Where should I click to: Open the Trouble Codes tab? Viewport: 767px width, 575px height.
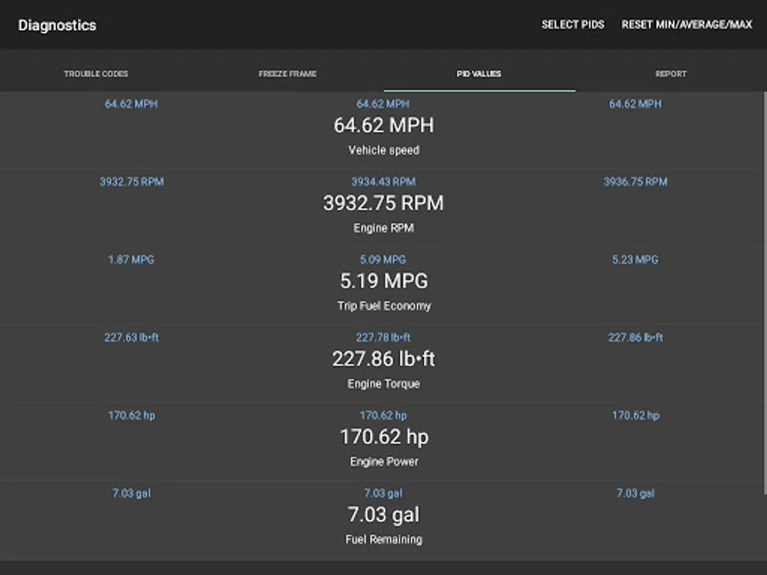[96, 74]
